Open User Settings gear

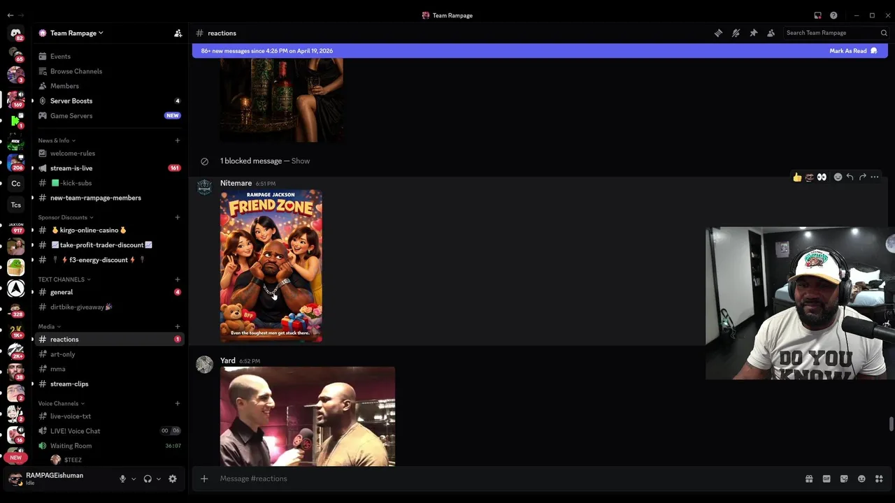(x=173, y=479)
